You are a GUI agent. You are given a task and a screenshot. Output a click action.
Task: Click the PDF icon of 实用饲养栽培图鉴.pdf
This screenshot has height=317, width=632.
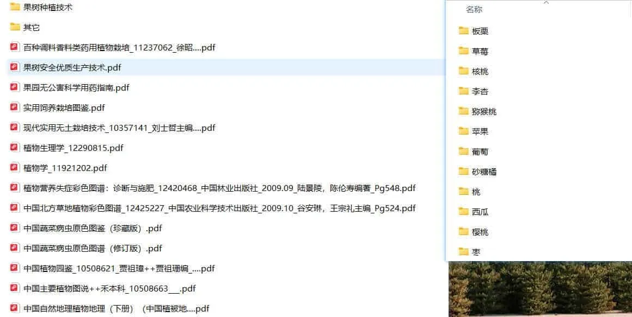(14, 107)
